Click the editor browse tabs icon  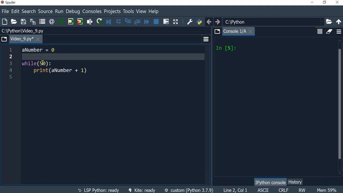coord(4,39)
